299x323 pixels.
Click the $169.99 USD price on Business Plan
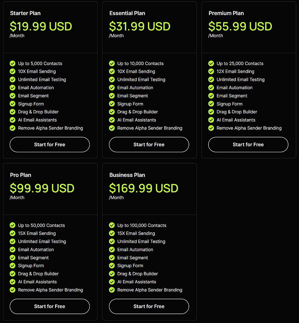[x=143, y=188]
